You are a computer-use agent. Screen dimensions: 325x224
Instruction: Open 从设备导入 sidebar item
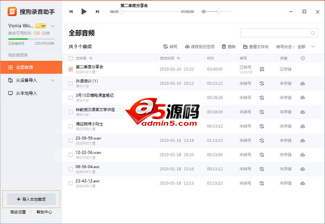click(x=31, y=80)
